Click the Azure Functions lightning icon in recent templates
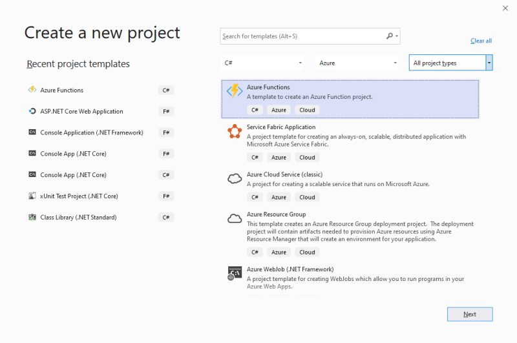Screen dimensions: 517x343 click(32, 90)
